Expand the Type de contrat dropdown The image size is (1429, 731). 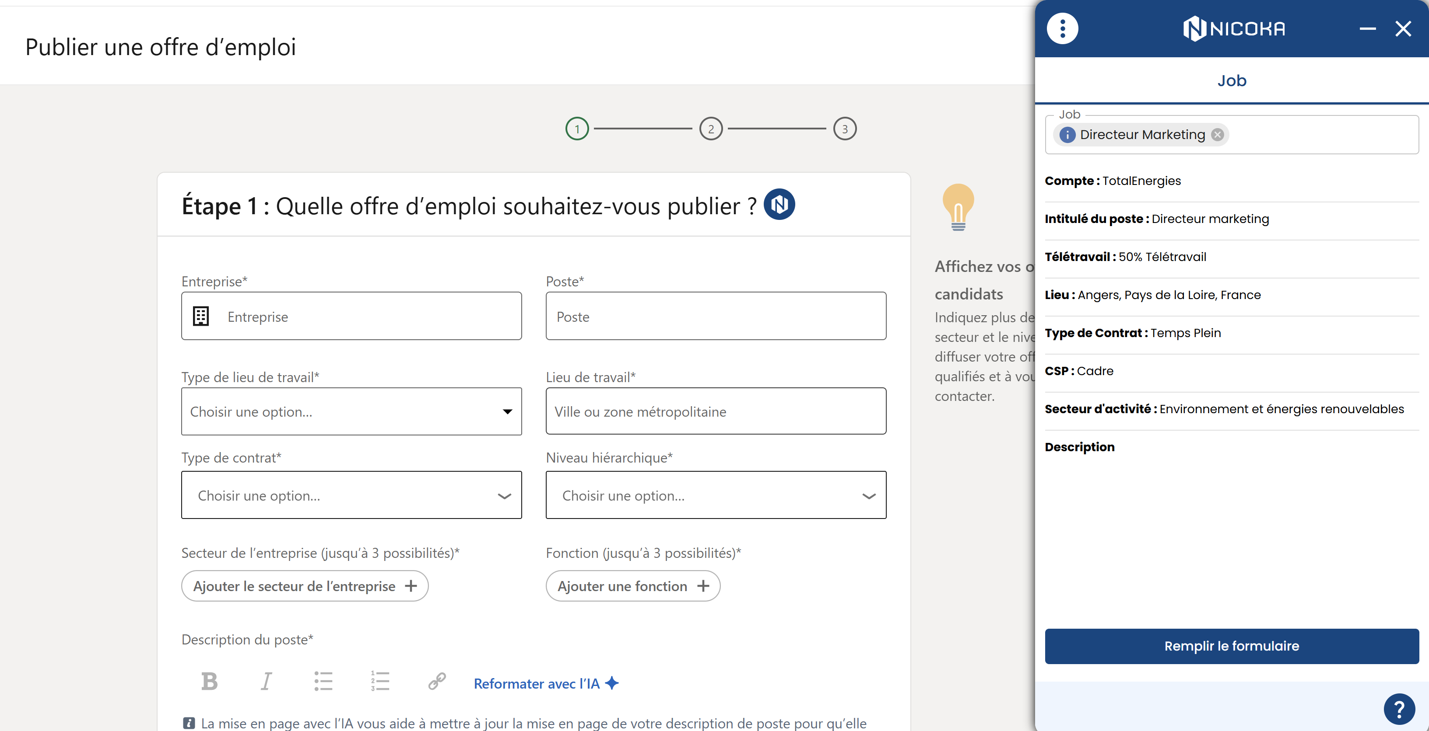(x=351, y=495)
